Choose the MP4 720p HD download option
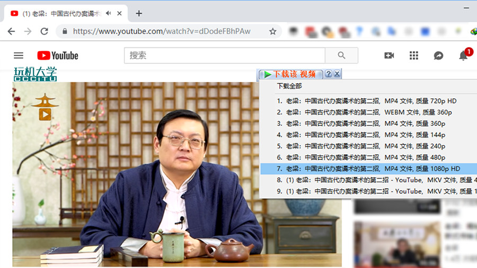The image size is (477, 268). [x=366, y=101]
